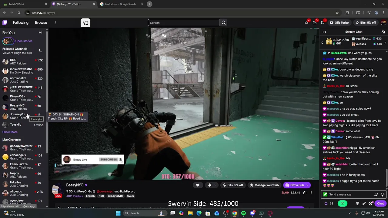Toggle the notification bell for BeezyNYC
Screen dimensions: 388x218
(x=210, y=185)
